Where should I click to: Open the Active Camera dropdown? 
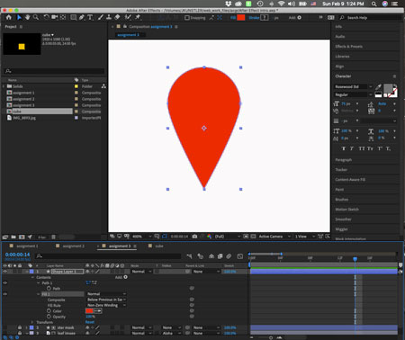[274, 237]
